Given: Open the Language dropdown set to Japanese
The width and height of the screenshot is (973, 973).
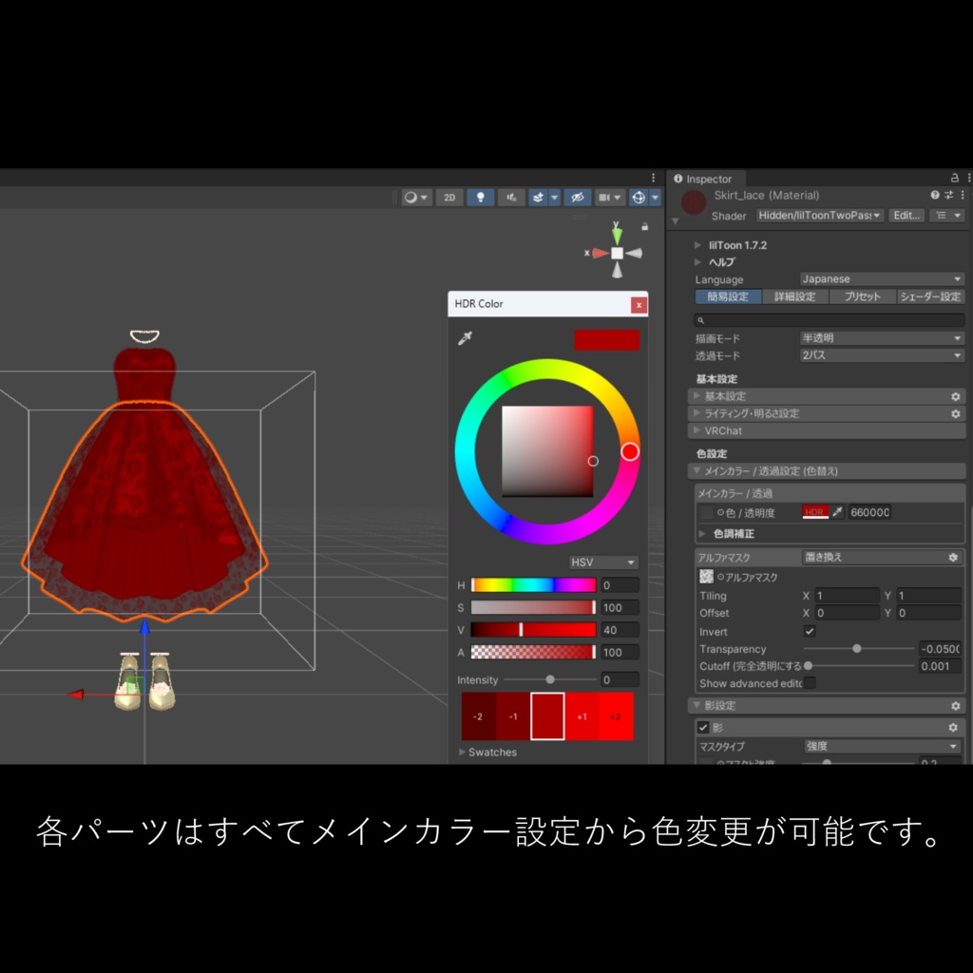Looking at the screenshot, I should pyautogui.click(x=882, y=279).
